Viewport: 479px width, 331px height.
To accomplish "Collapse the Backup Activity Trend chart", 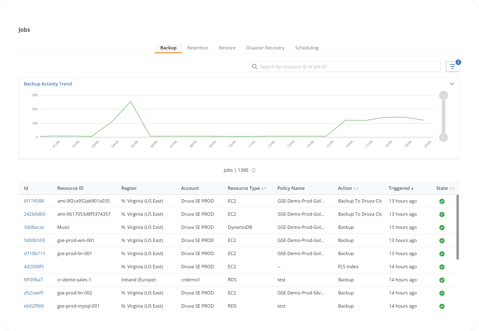I will click(452, 84).
